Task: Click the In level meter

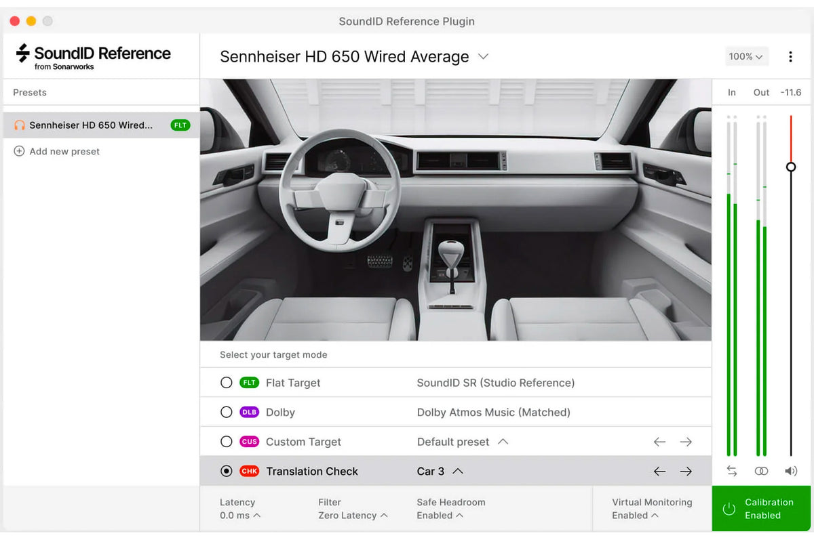Action: click(731, 286)
